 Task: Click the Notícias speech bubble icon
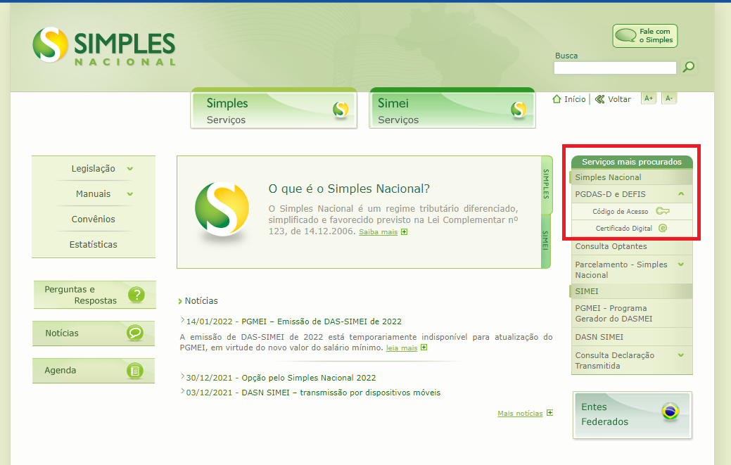pos(136,333)
